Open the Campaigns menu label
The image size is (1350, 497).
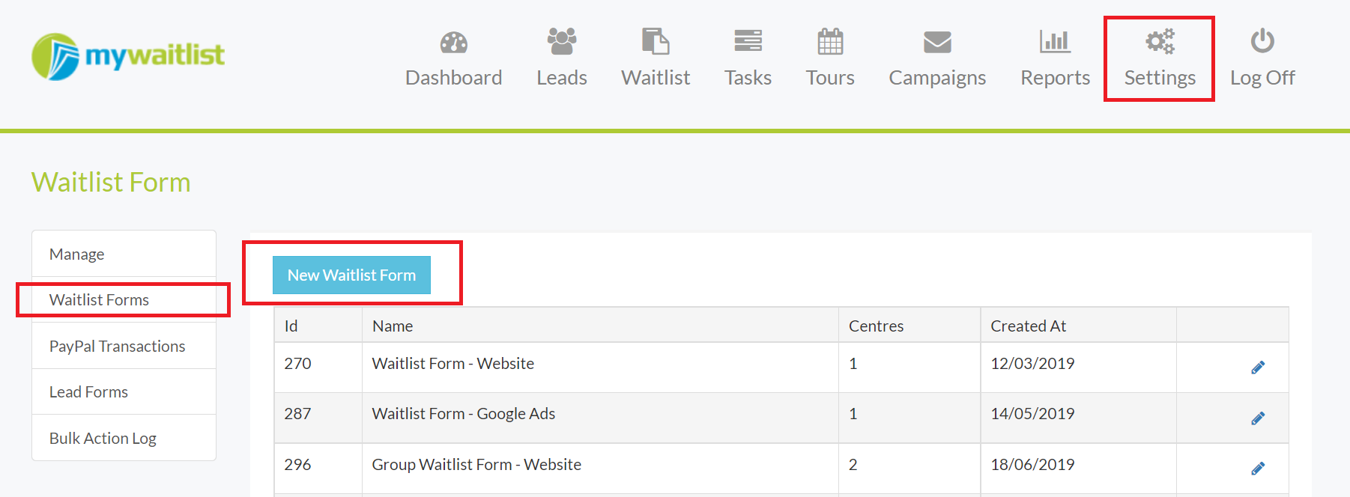click(x=937, y=79)
